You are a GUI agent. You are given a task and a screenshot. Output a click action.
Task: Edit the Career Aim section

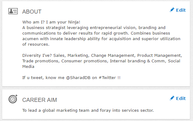click(178, 98)
